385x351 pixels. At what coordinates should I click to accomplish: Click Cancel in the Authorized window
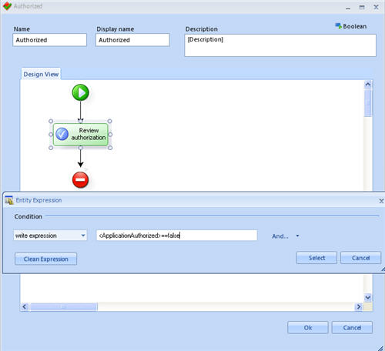tap(352, 328)
